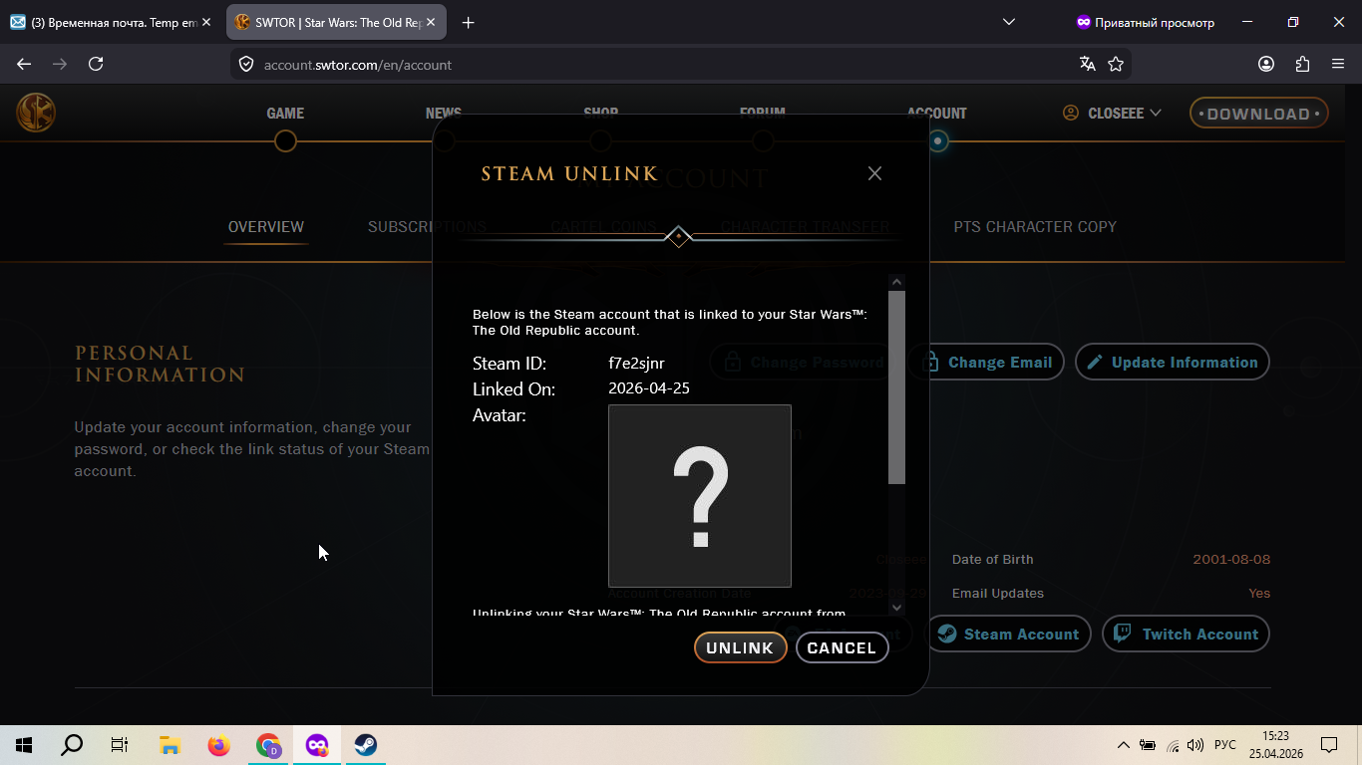The image size is (1362, 765).
Task: Click the DOWNLOAD button
Action: pos(1258,114)
